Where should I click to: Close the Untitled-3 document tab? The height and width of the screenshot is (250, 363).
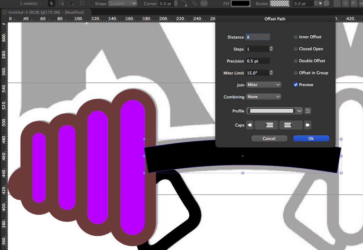click(5, 12)
